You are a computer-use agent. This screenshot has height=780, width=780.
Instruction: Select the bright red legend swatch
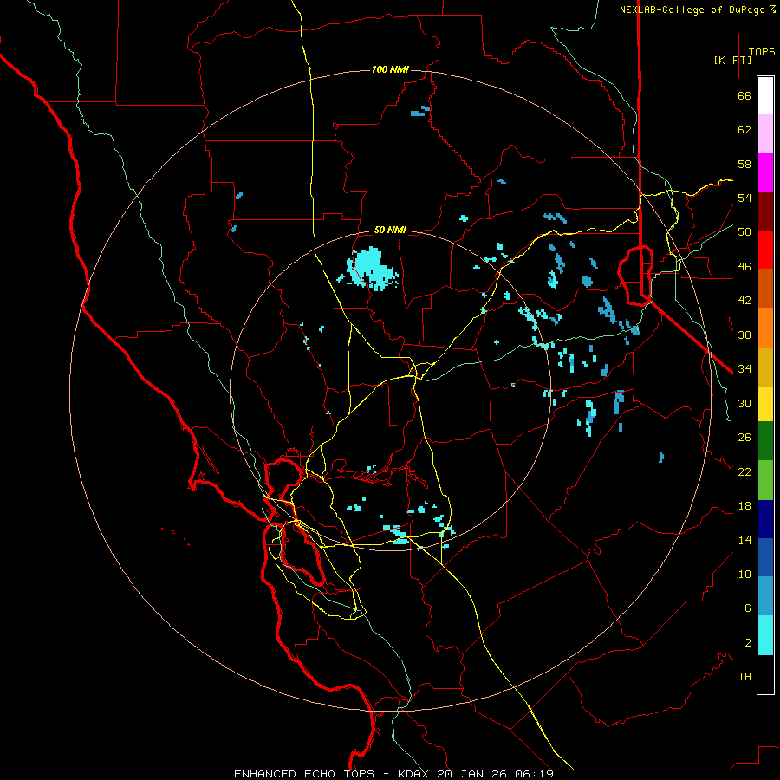tap(765, 250)
